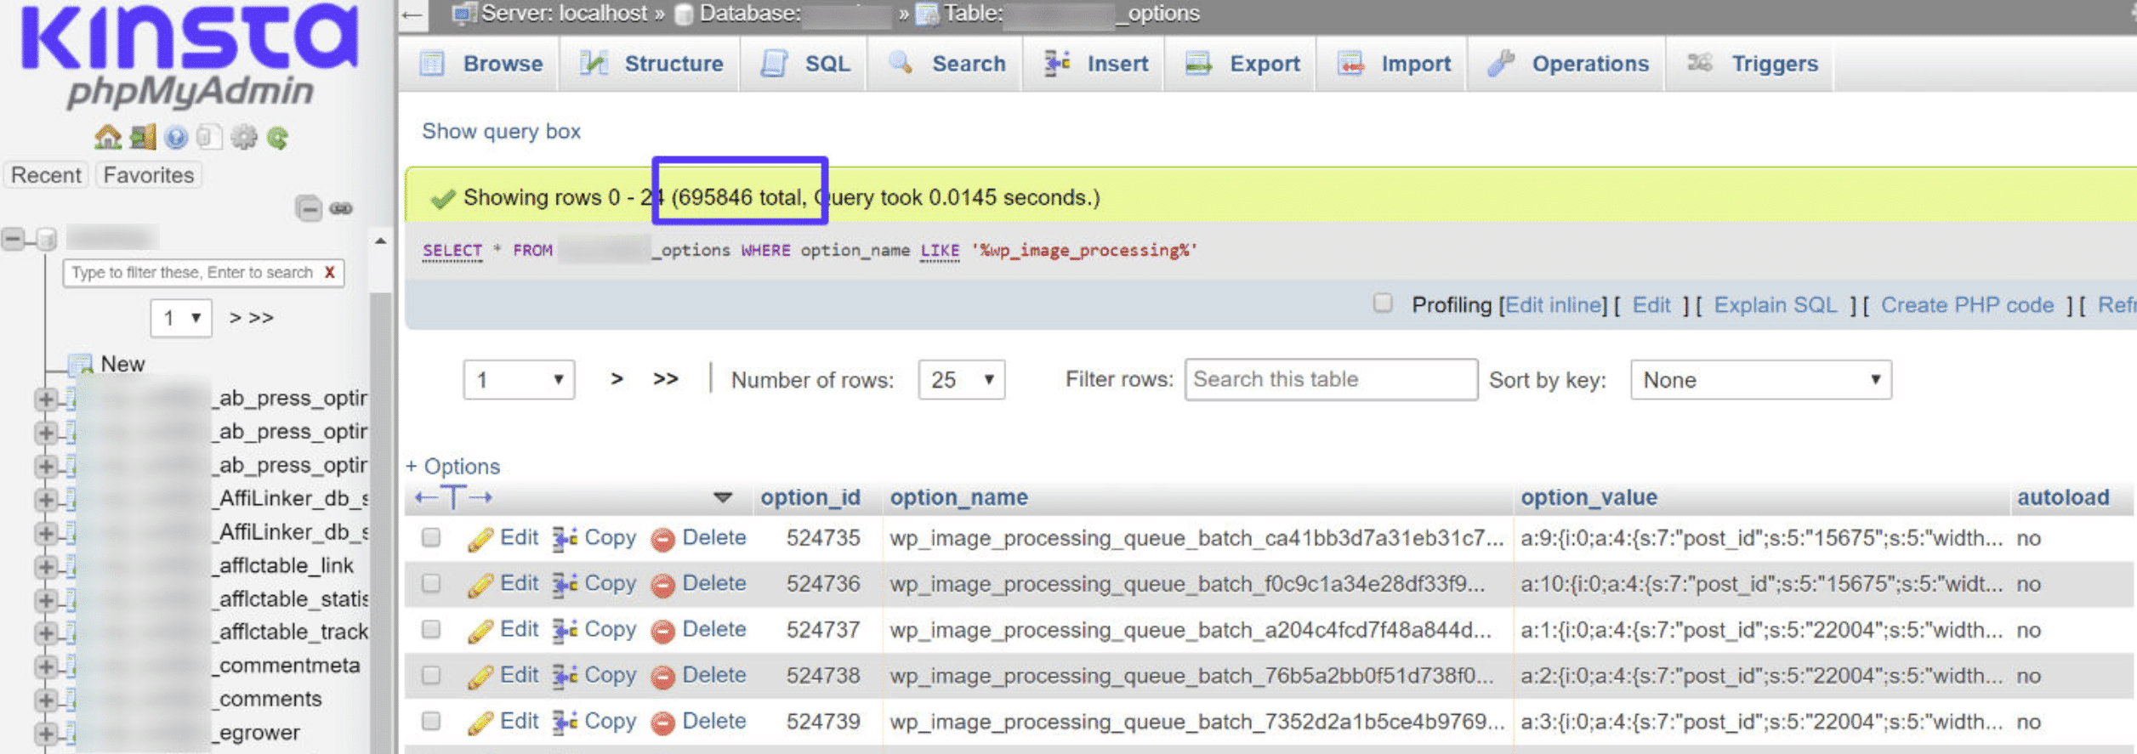Click the Show query box link

click(501, 132)
